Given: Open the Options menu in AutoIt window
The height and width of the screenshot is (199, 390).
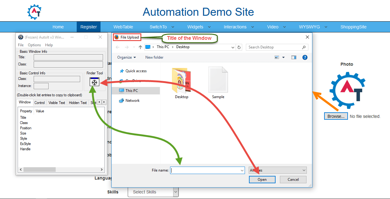Looking at the screenshot, I should coord(34,45).
